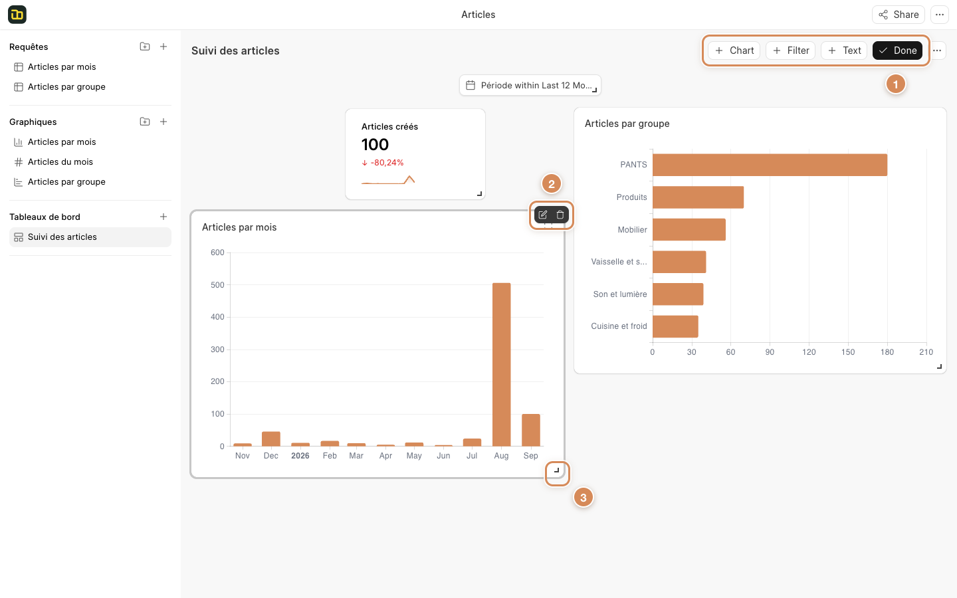Add a new query with Requêtes plus icon

coord(163,47)
